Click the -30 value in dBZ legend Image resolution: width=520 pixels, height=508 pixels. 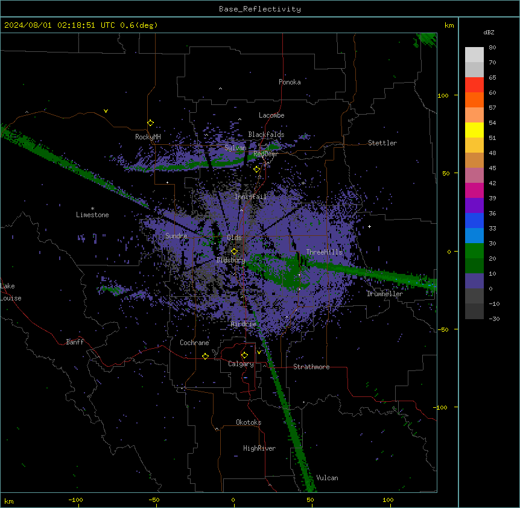click(494, 319)
